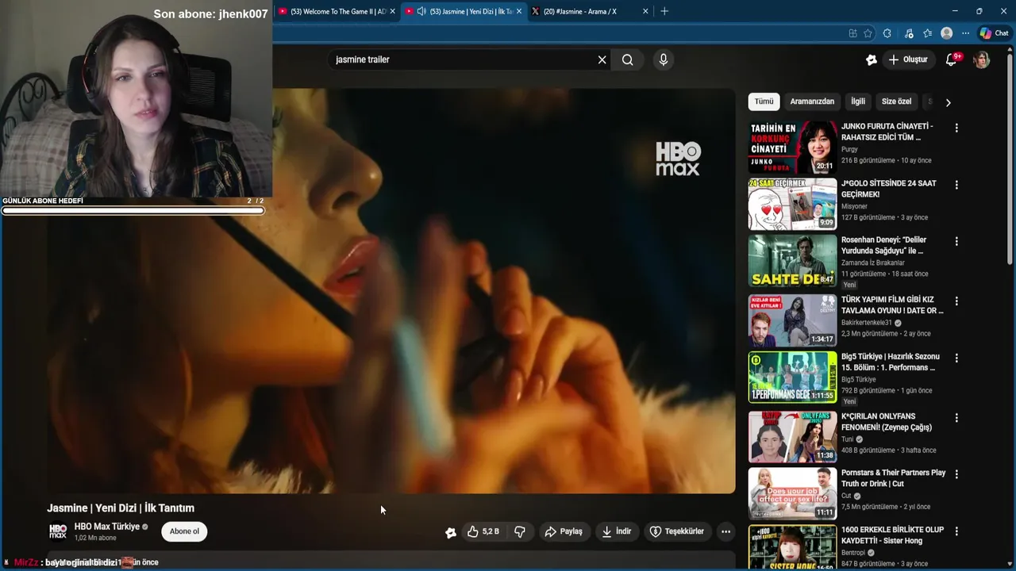This screenshot has height=571, width=1016.
Task: Select the Tümü filter chip
Action: click(764, 102)
